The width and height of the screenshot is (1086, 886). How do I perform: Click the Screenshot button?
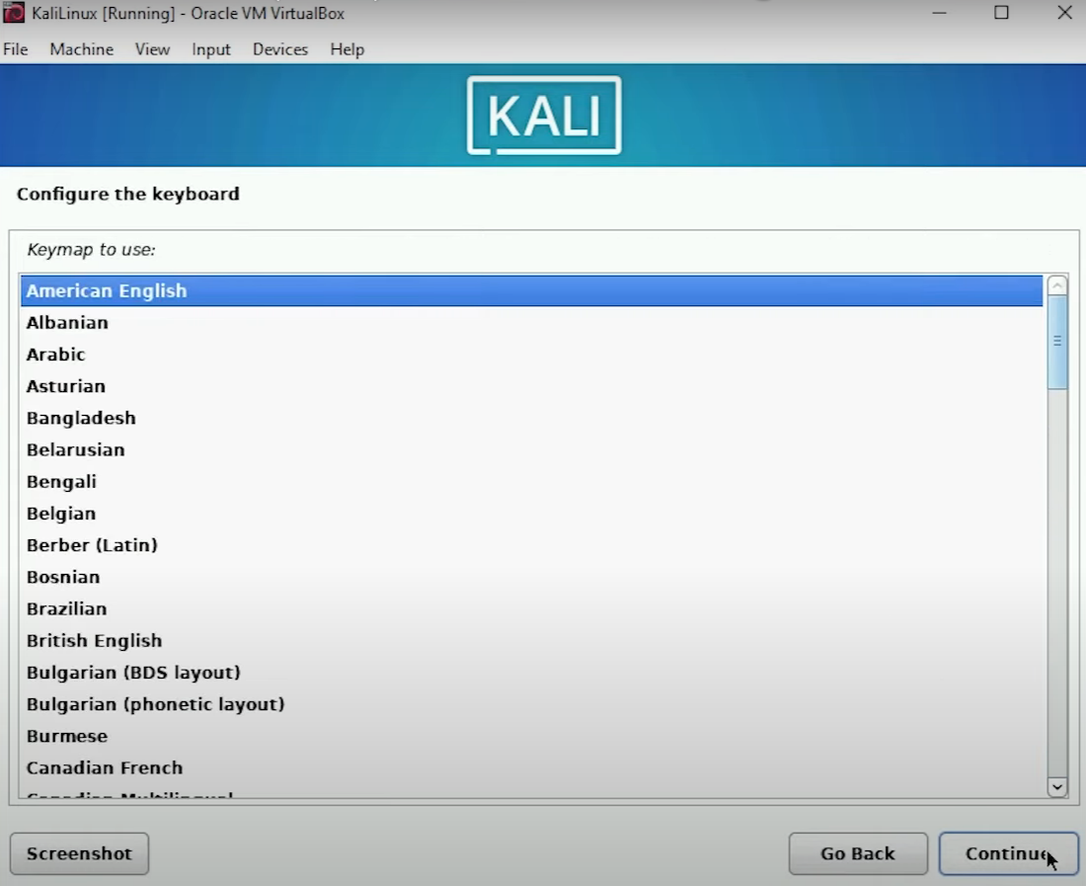point(79,853)
